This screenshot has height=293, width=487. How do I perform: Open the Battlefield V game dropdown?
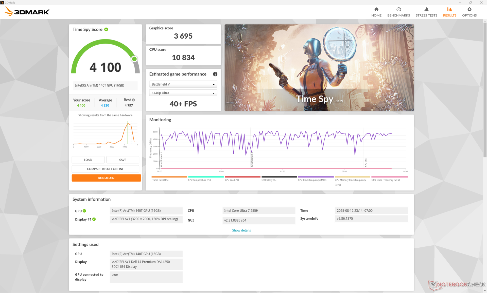point(183,84)
